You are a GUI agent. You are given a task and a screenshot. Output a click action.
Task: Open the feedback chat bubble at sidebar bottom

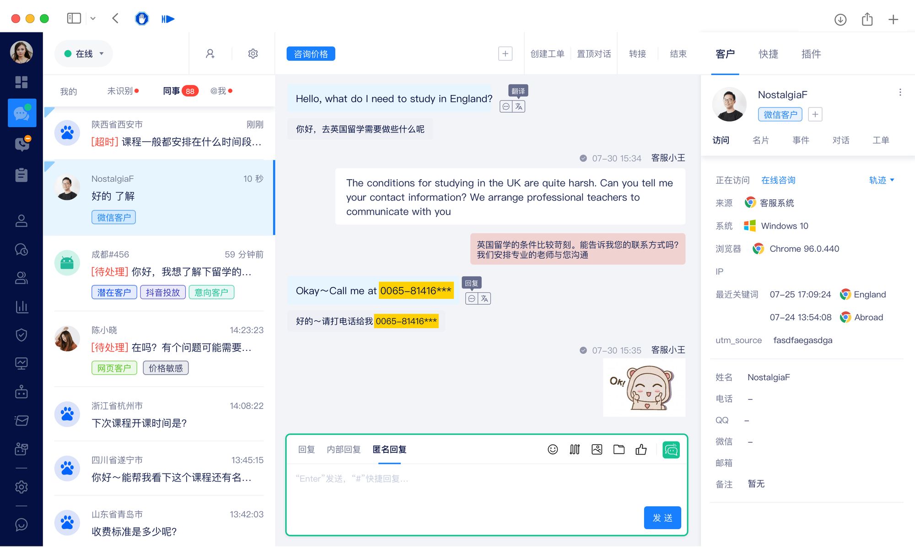point(22,525)
